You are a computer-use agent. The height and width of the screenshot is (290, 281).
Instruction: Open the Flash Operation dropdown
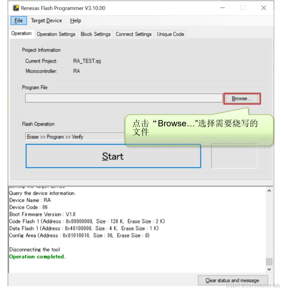tap(75, 137)
